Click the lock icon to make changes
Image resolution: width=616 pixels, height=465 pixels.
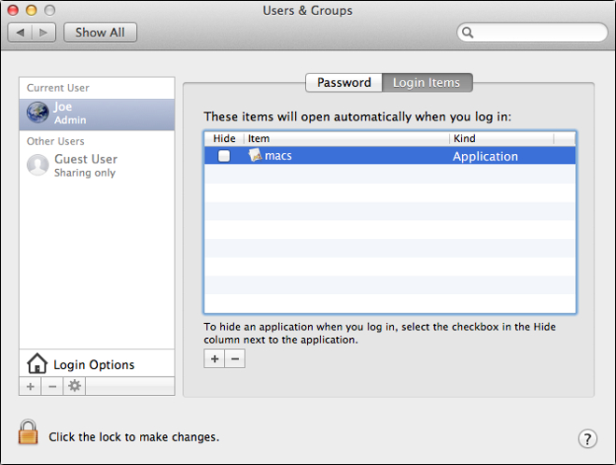coord(29,433)
